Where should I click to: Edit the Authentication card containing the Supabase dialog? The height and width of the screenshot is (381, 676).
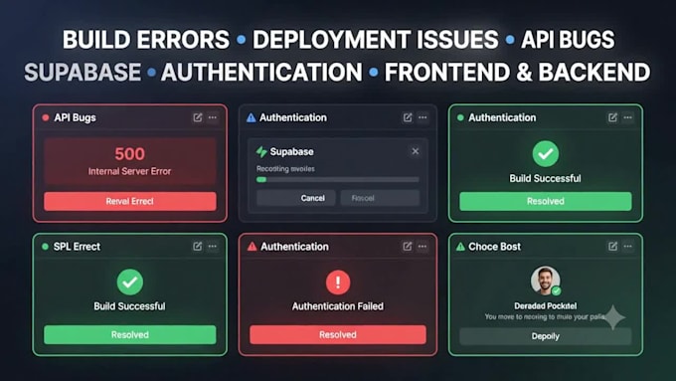[x=408, y=117]
